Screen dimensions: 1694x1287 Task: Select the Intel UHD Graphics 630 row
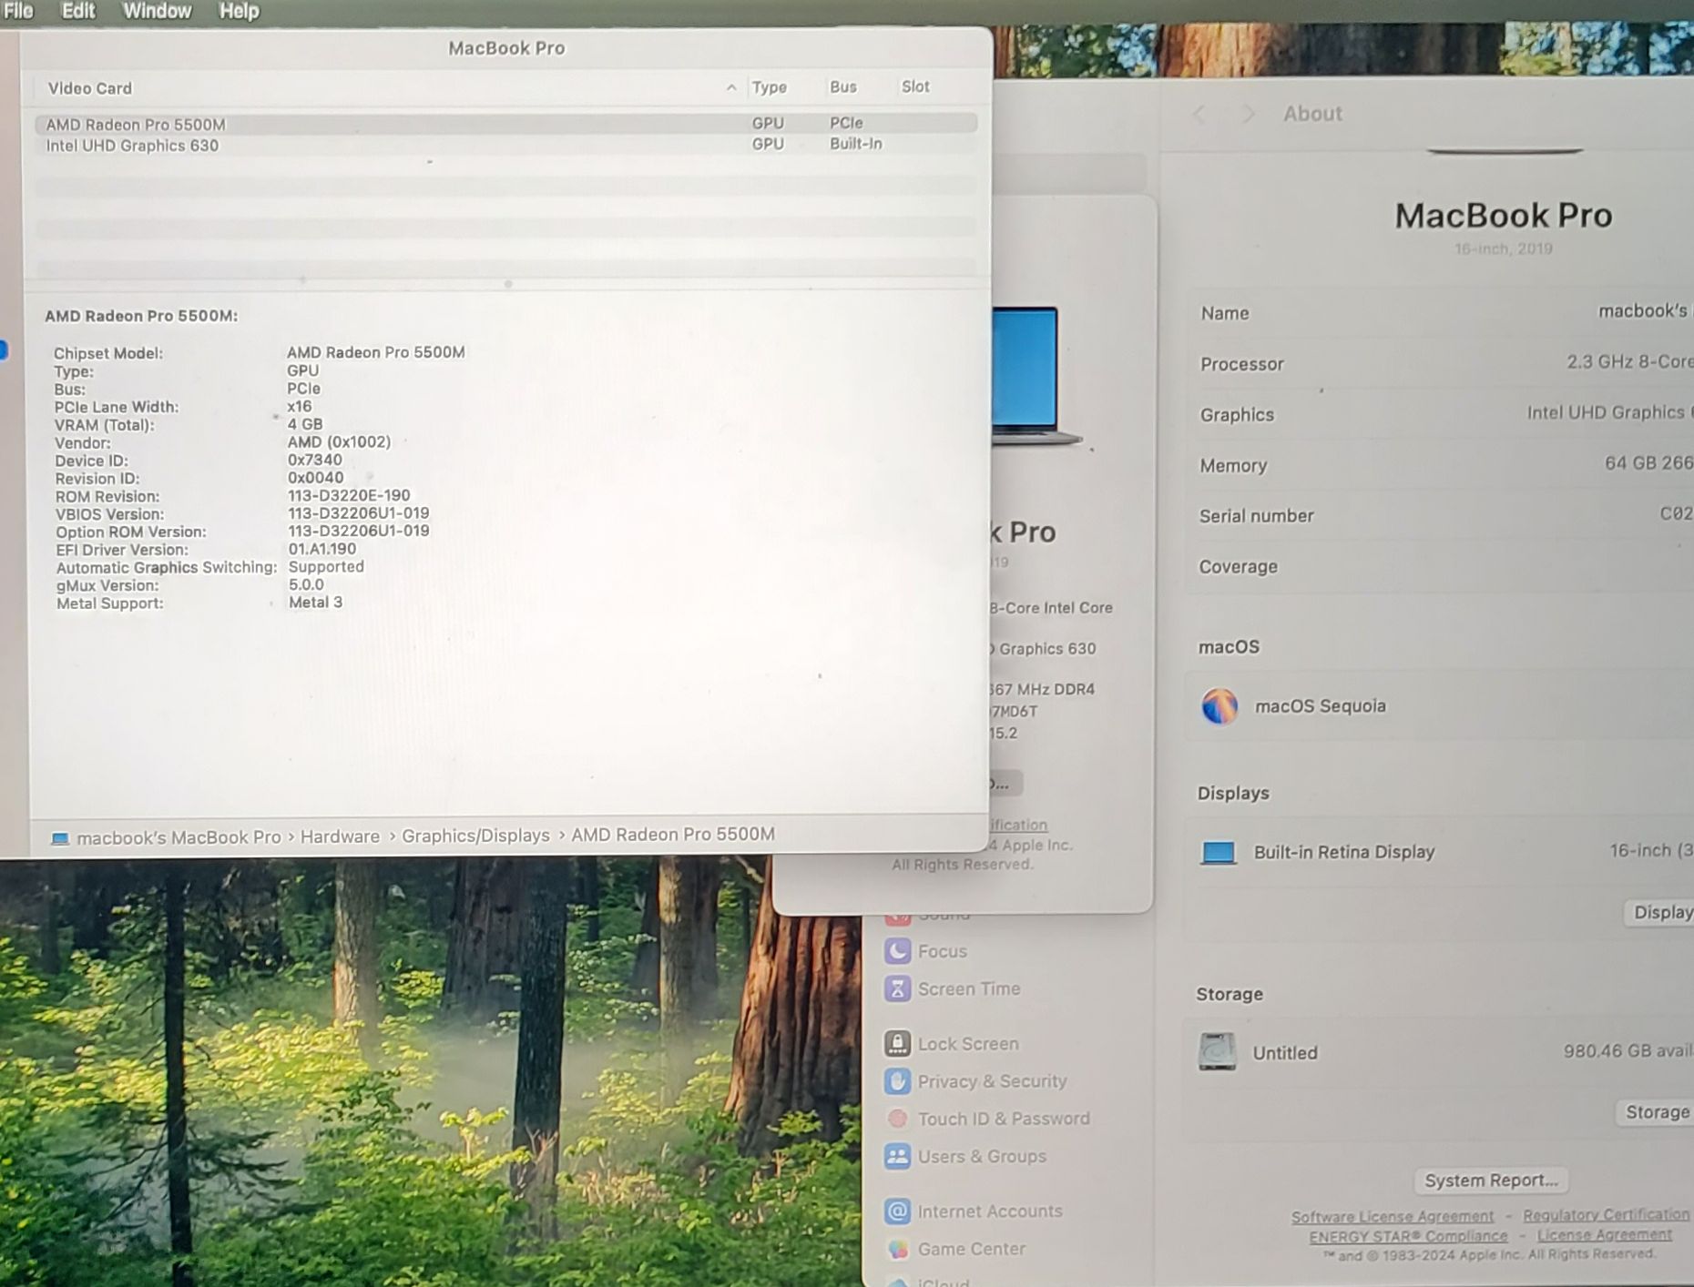133,146
